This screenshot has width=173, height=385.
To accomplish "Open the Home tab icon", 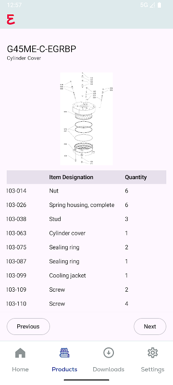I will tap(20, 353).
